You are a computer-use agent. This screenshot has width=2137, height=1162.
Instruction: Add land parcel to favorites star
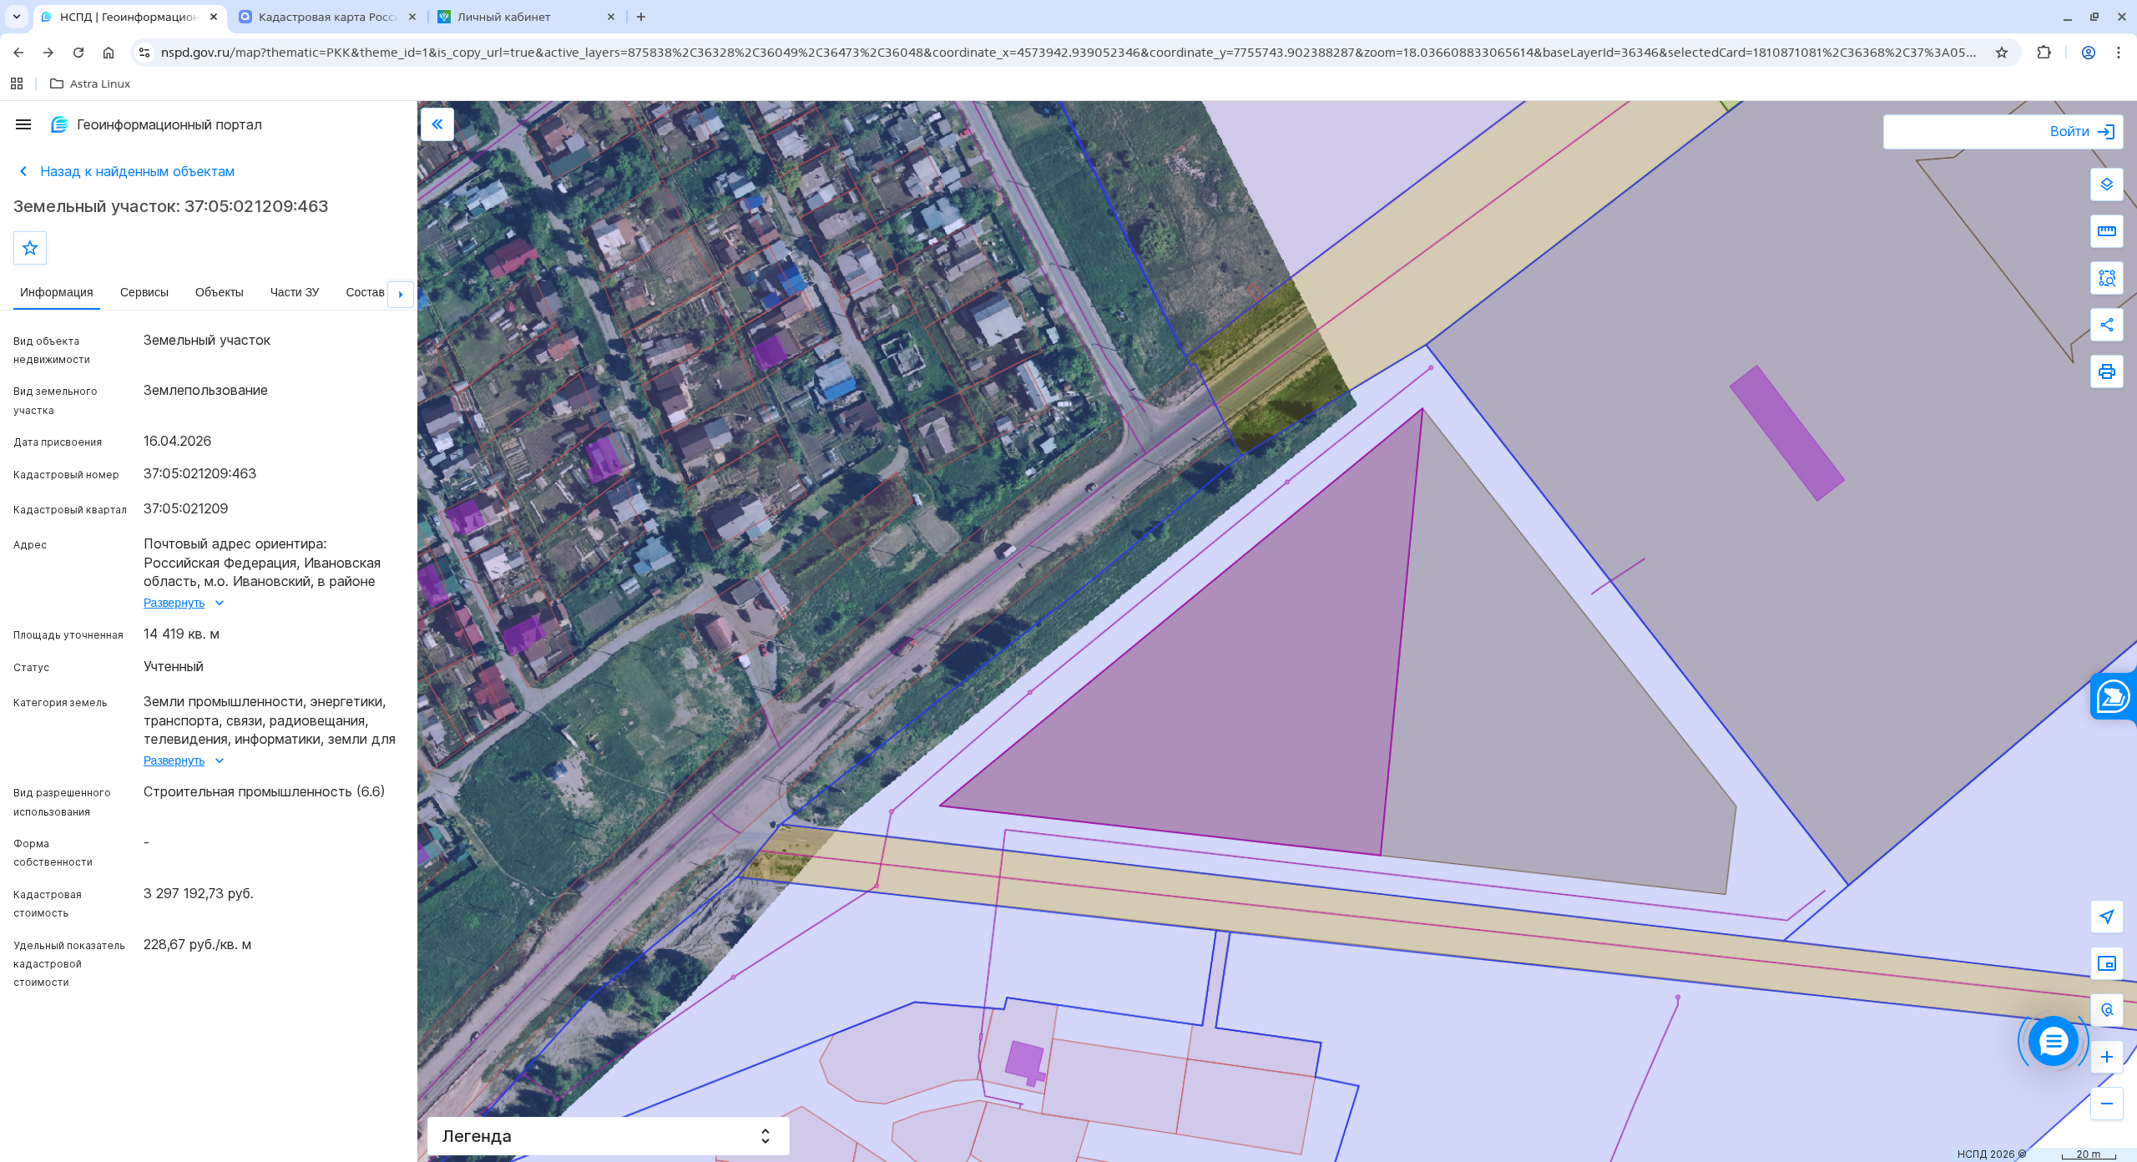click(x=30, y=248)
